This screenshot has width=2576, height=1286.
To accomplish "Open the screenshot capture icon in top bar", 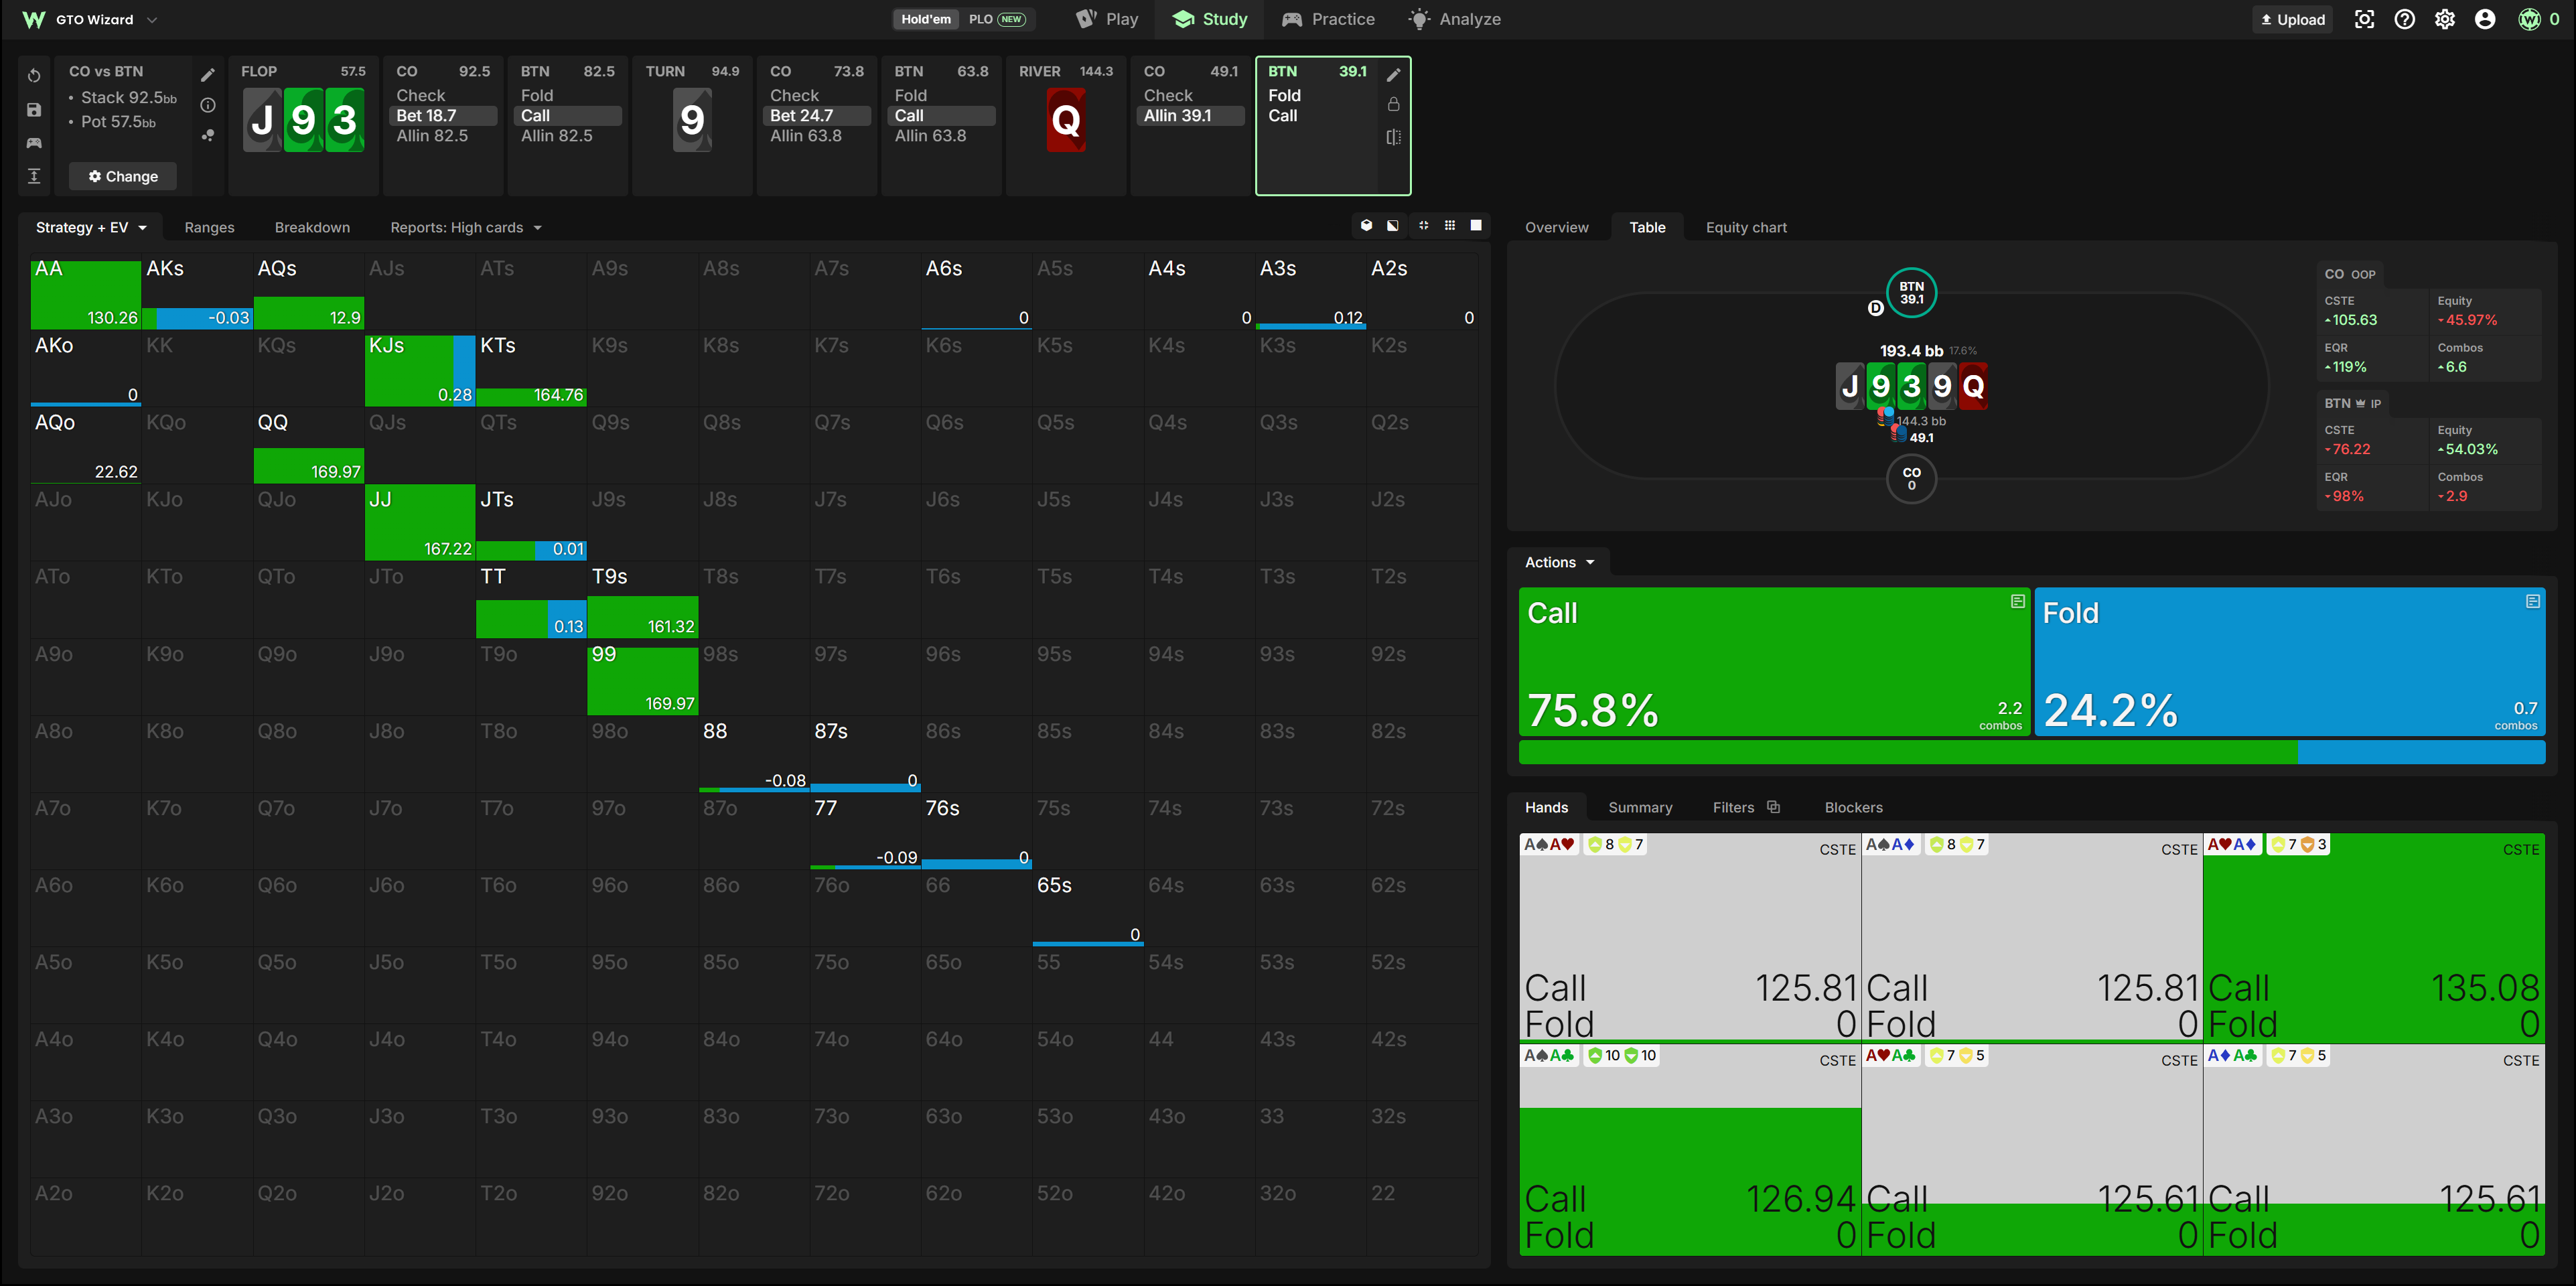I will 2364,19.
